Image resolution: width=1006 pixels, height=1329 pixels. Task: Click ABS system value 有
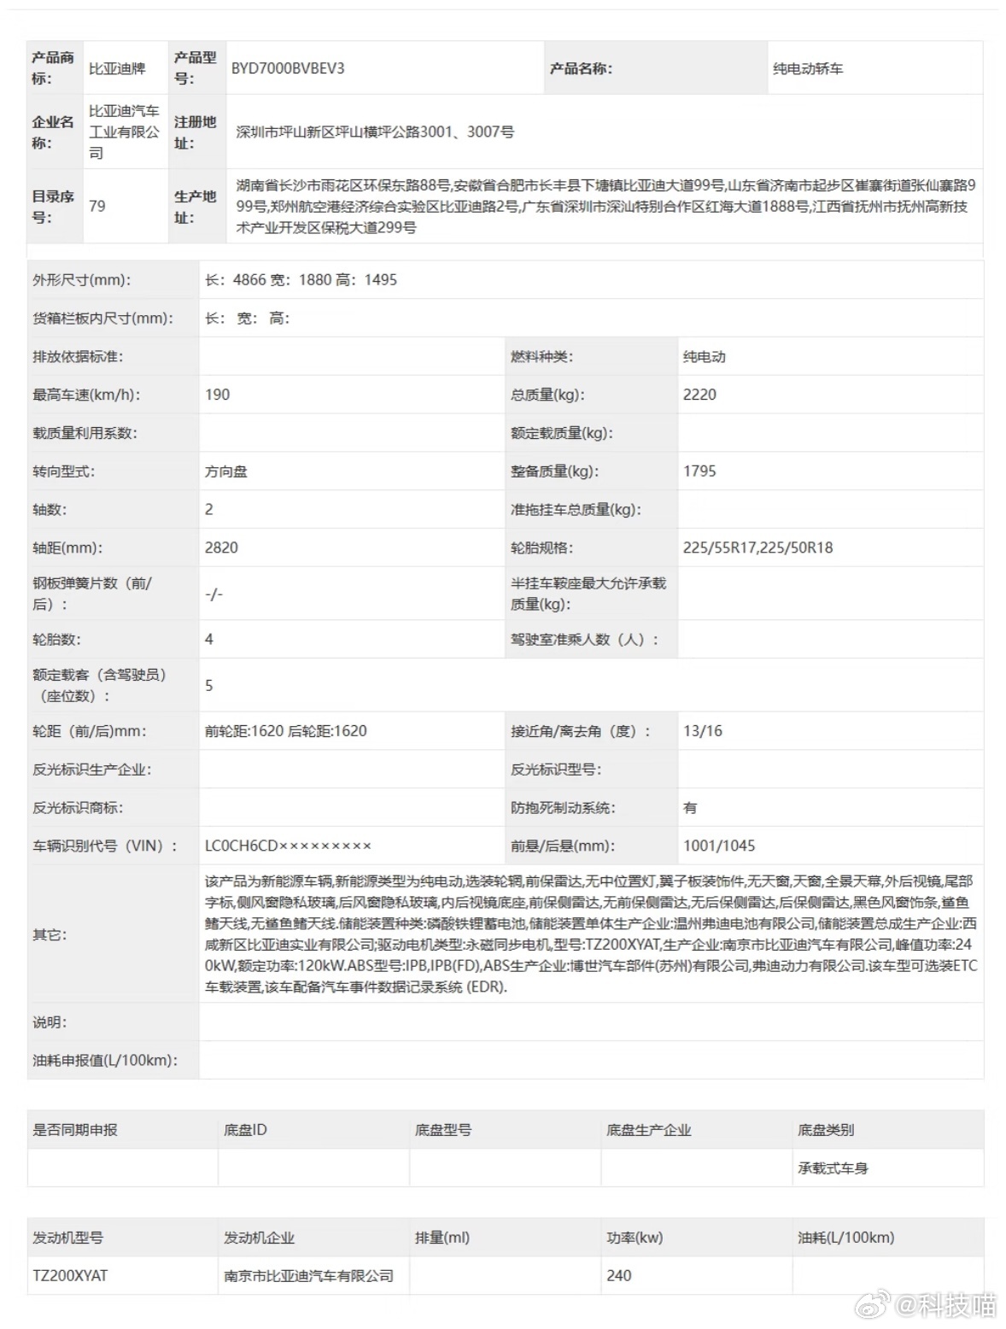click(x=690, y=807)
